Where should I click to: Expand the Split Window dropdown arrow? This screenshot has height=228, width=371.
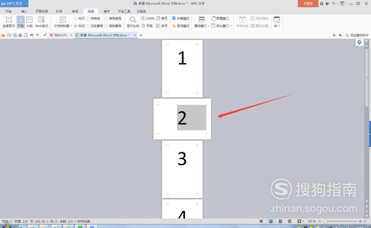pos(231,26)
